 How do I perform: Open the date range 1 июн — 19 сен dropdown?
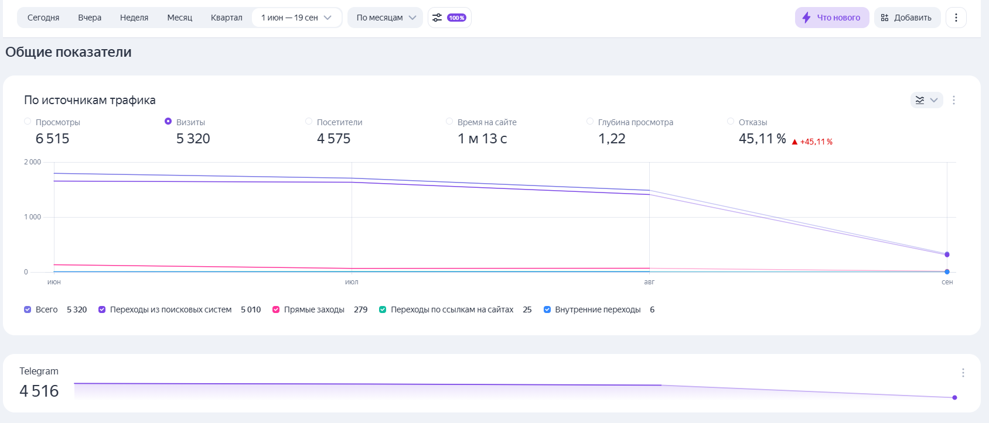296,18
